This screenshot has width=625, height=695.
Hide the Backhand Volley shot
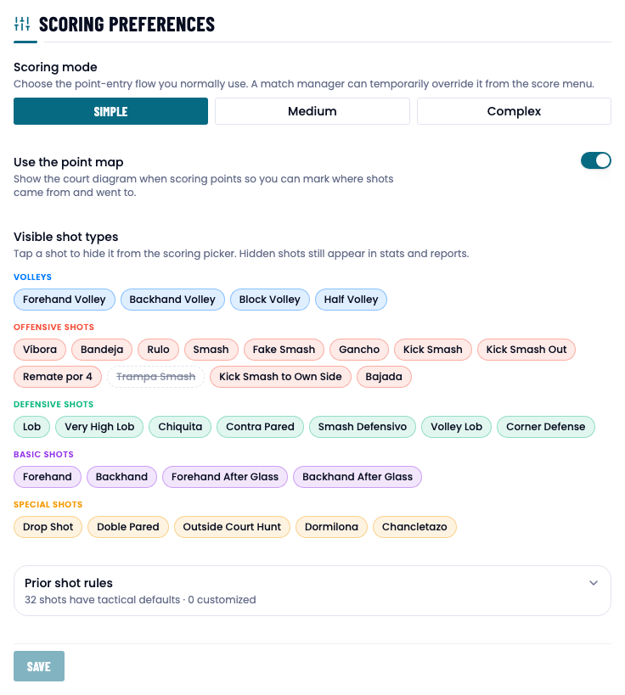[x=172, y=300]
